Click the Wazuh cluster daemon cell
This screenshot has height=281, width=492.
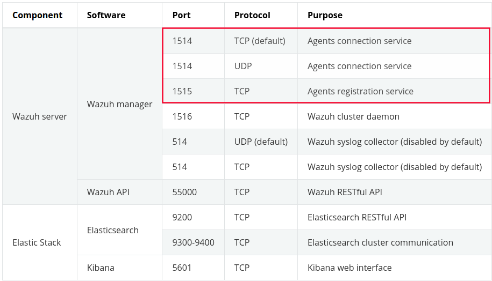coord(353,116)
